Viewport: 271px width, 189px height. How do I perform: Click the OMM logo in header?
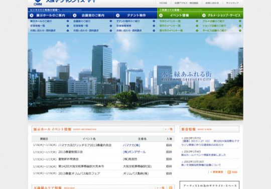(x=38, y=3)
